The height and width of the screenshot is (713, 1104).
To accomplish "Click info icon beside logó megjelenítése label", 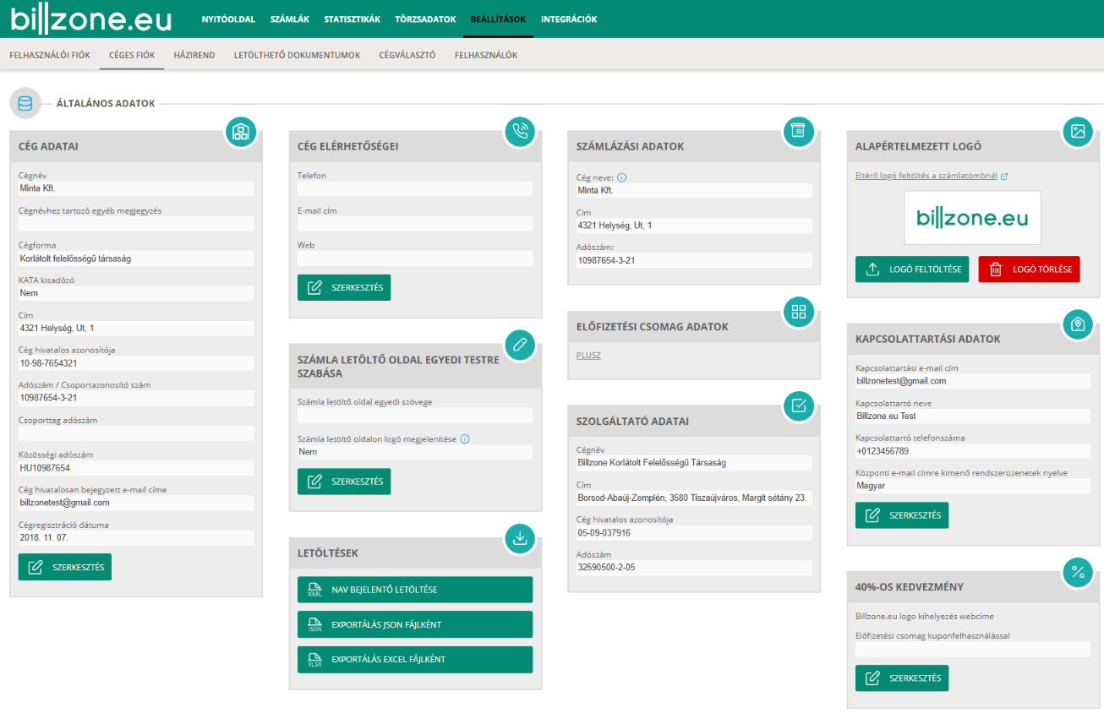I will pos(465,439).
